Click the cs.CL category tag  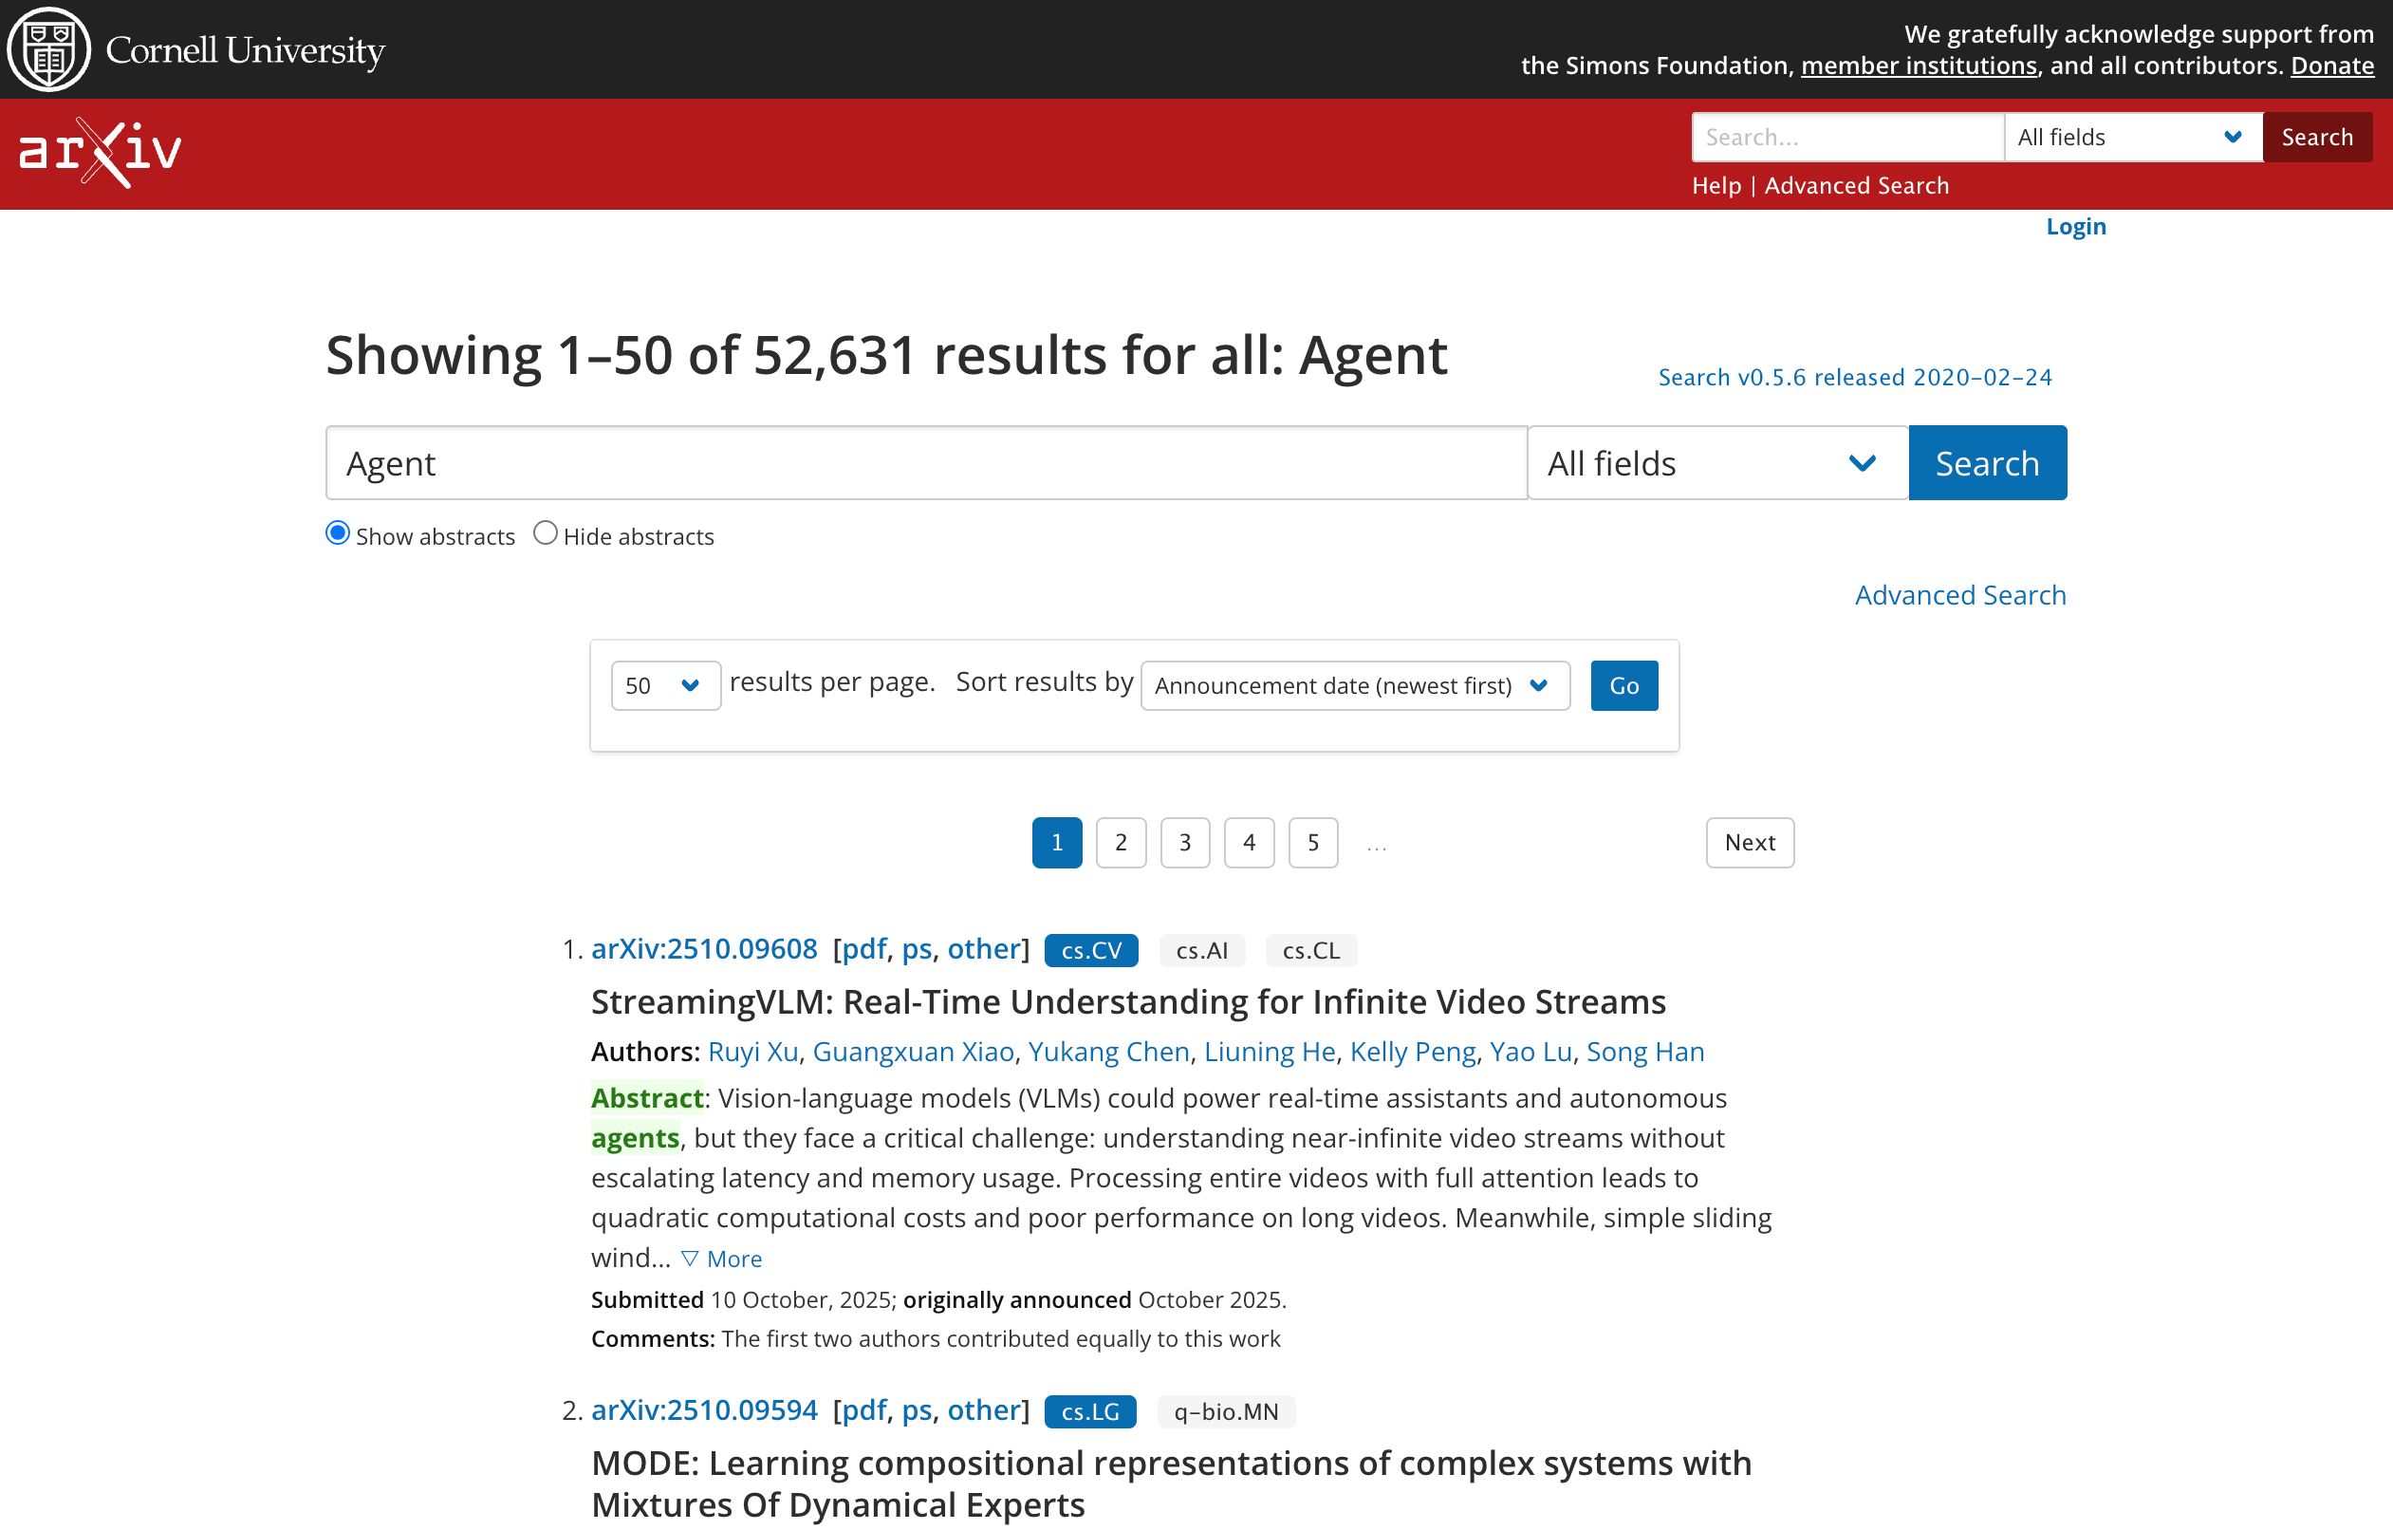point(1309,950)
